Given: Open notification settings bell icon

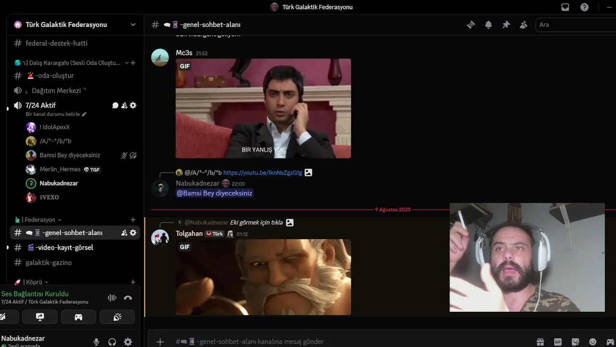Looking at the screenshot, I should (x=488, y=25).
